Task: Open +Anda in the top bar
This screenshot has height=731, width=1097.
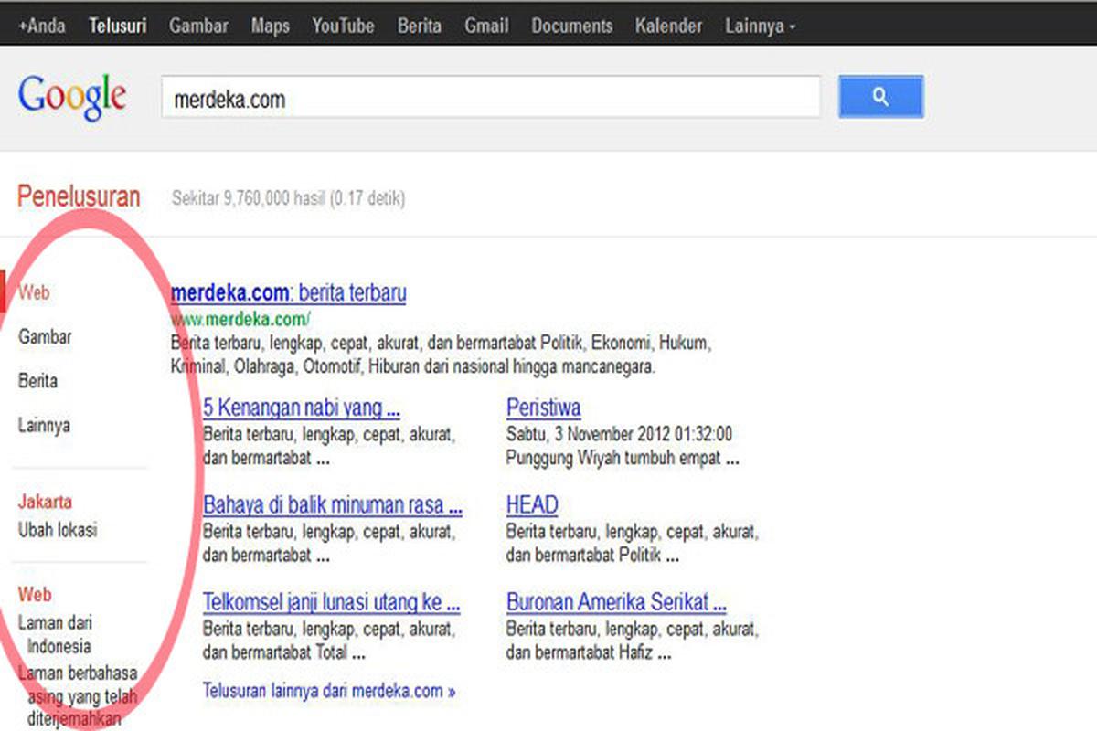Action: (42, 26)
